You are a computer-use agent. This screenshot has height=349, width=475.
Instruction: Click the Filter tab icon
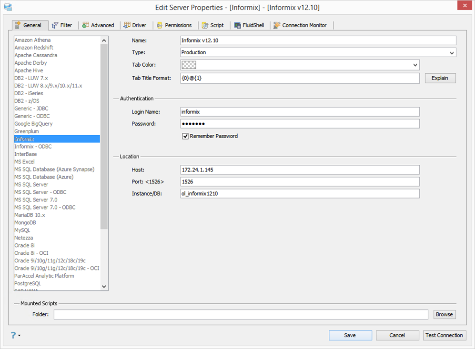coord(55,25)
